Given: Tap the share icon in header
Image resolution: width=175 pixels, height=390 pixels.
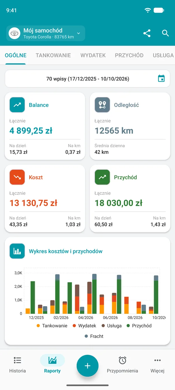Looking at the screenshot, I should [x=147, y=33].
